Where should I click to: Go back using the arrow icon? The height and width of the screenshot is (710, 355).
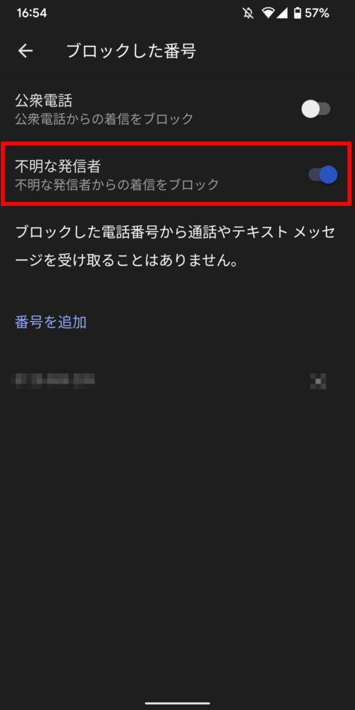(26, 51)
